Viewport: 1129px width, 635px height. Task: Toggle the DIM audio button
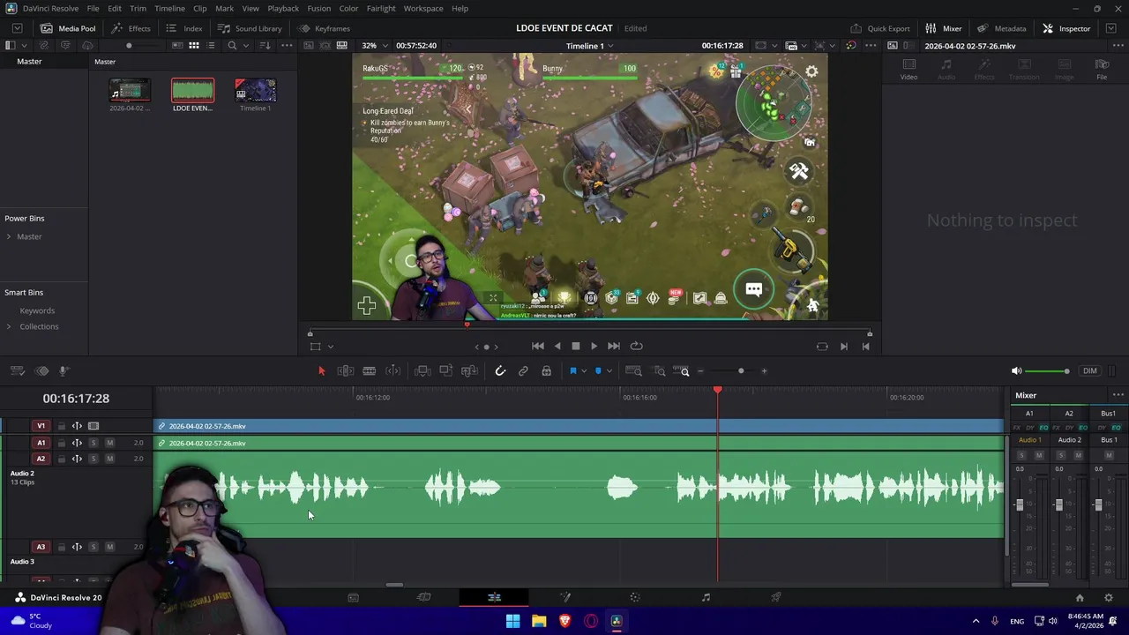coord(1090,371)
